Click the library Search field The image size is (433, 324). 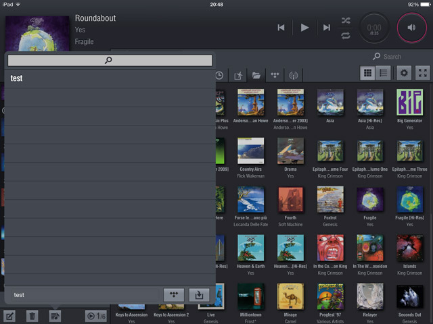coord(399,57)
